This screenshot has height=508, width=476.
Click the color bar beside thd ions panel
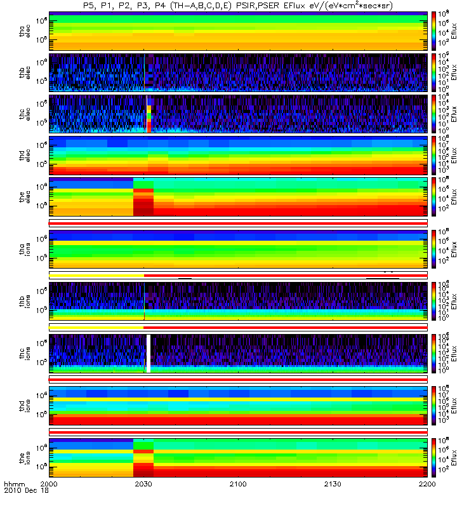coord(433,406)
